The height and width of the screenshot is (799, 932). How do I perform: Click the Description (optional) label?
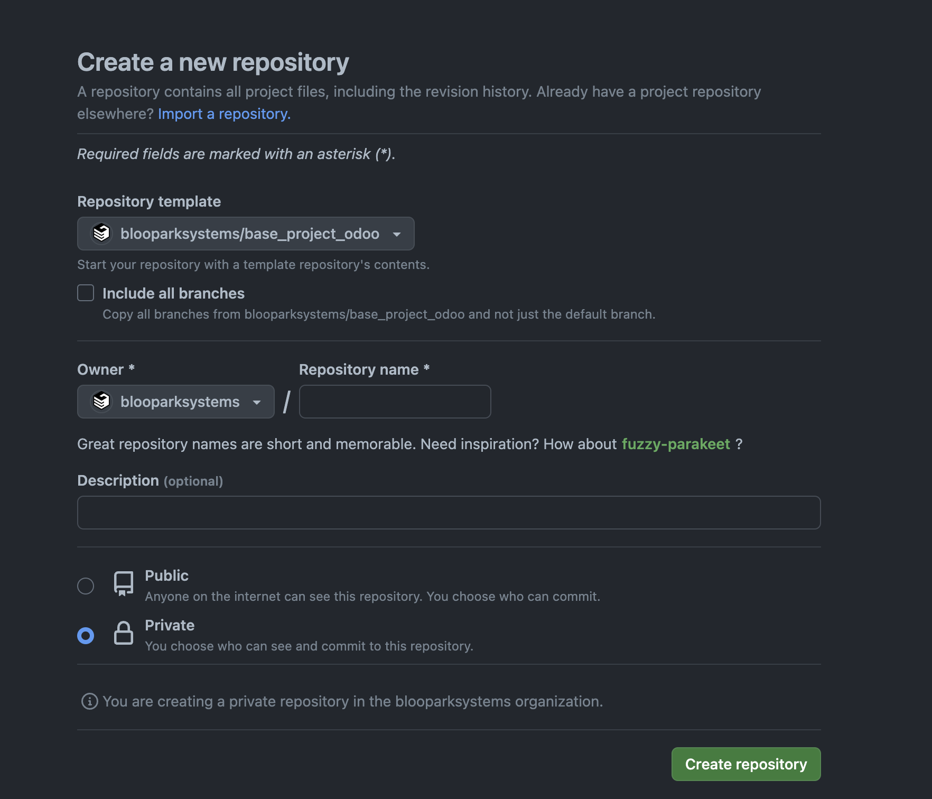coord(150,480)
